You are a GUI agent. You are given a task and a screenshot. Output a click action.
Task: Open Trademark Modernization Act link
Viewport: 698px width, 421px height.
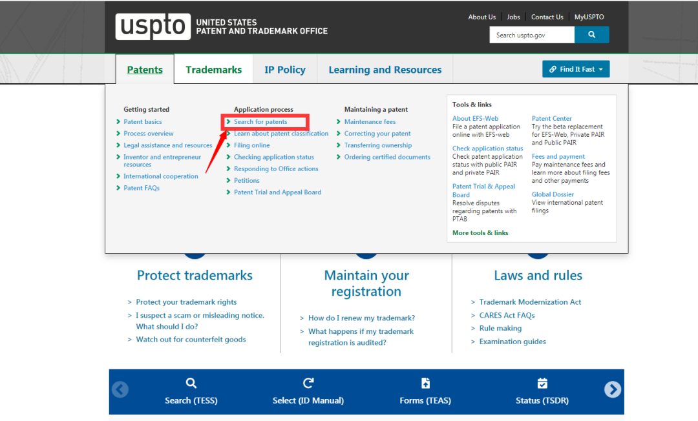[x=530, y=302]
